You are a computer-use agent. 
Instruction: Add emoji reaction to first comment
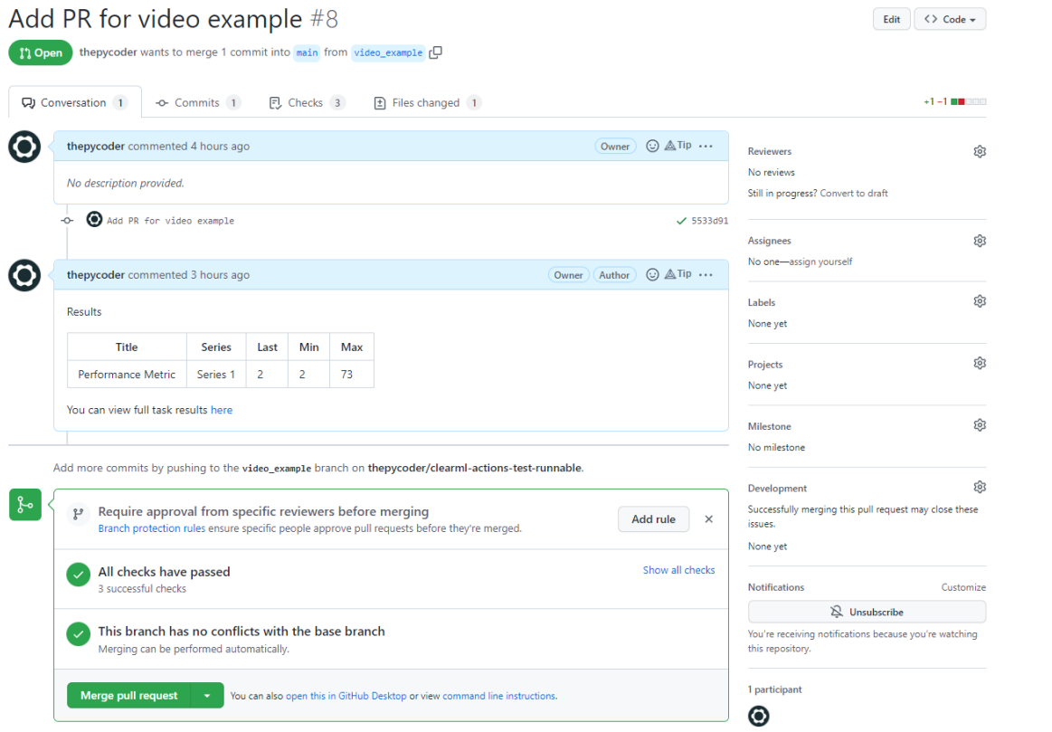coord(652,146)
